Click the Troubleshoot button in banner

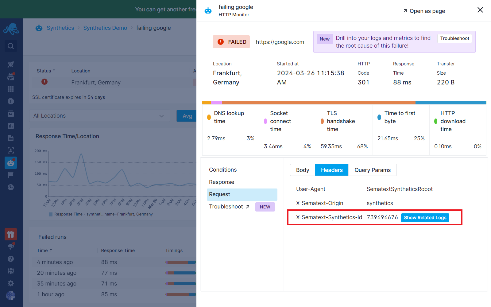(x=455, y=38)
